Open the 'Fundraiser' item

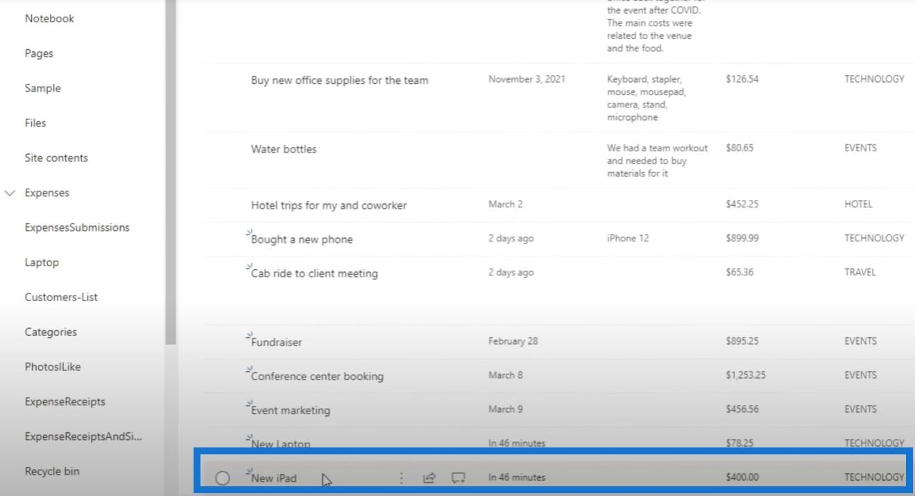pyautogui.click(x=276, y=342)
